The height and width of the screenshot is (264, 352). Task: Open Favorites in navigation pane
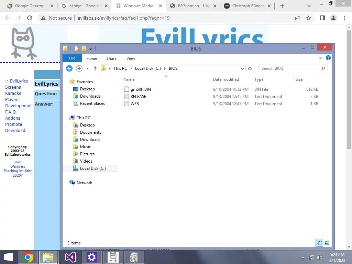(x=85, y=82)
